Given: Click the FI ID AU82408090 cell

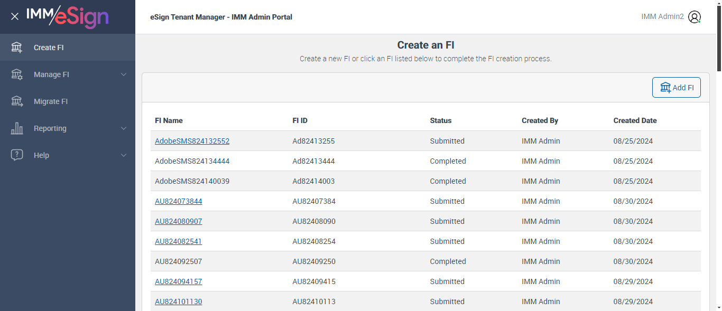Looking at the screenshot, I should [x=314, y=221].
